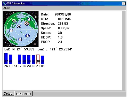This screenshot has height=98, width=129.
Task: Click red satellite 23 marker on map
Action: point(27,24)
